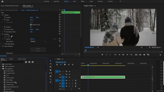Image resolution: width=164 pixels, height=92 pixels.
Task: Open the Button Editor plus icon
Action: [x=160, y=55]
